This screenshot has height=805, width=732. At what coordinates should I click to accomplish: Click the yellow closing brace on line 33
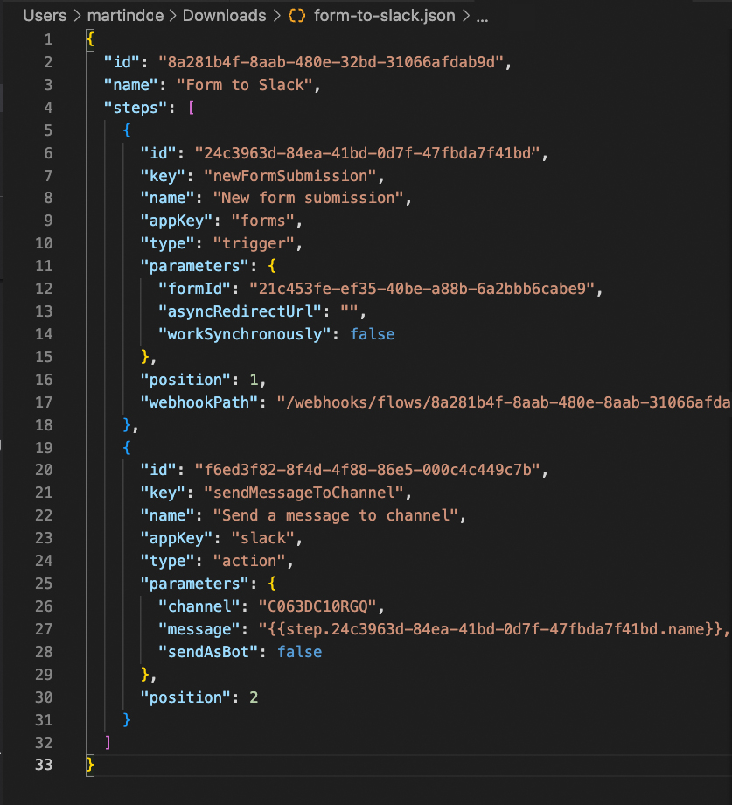point(88,764)
